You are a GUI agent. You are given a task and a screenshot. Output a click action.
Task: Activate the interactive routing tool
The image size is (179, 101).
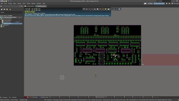tap(100, 9)
